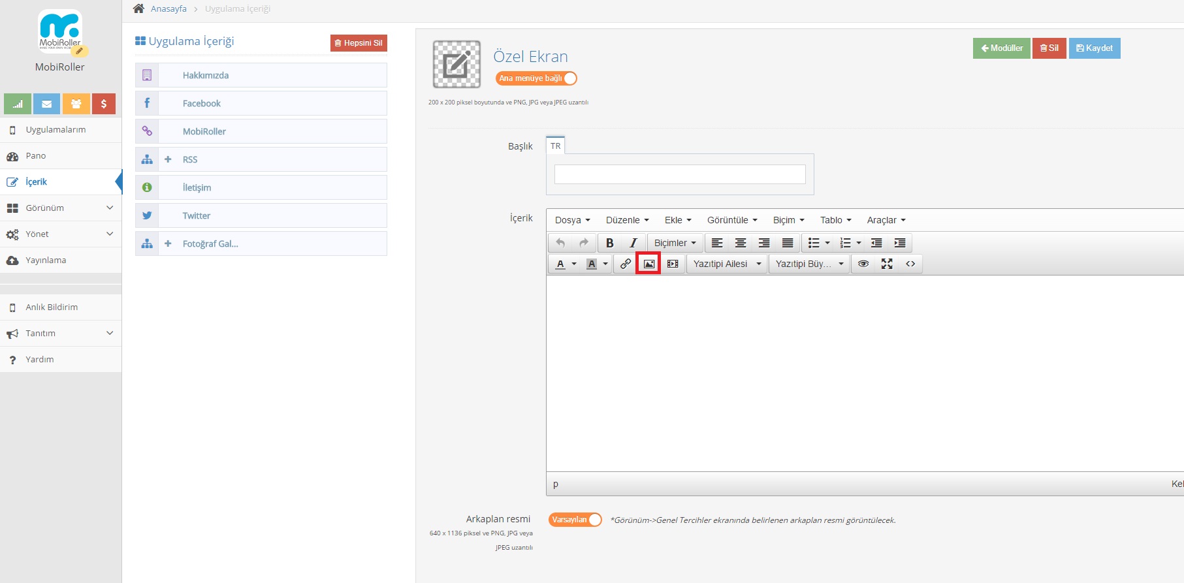Open the blue envelope messages icon

tap(46, 104)
